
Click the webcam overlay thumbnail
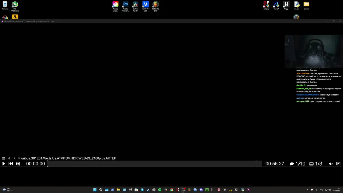click(313, 51)
